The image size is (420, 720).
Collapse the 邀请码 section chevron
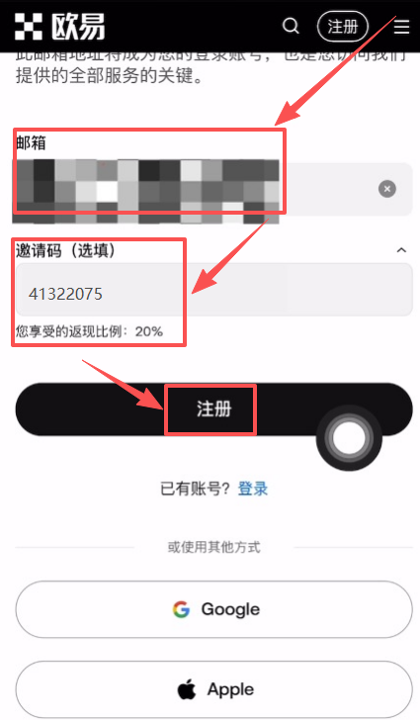pos(401,250)
